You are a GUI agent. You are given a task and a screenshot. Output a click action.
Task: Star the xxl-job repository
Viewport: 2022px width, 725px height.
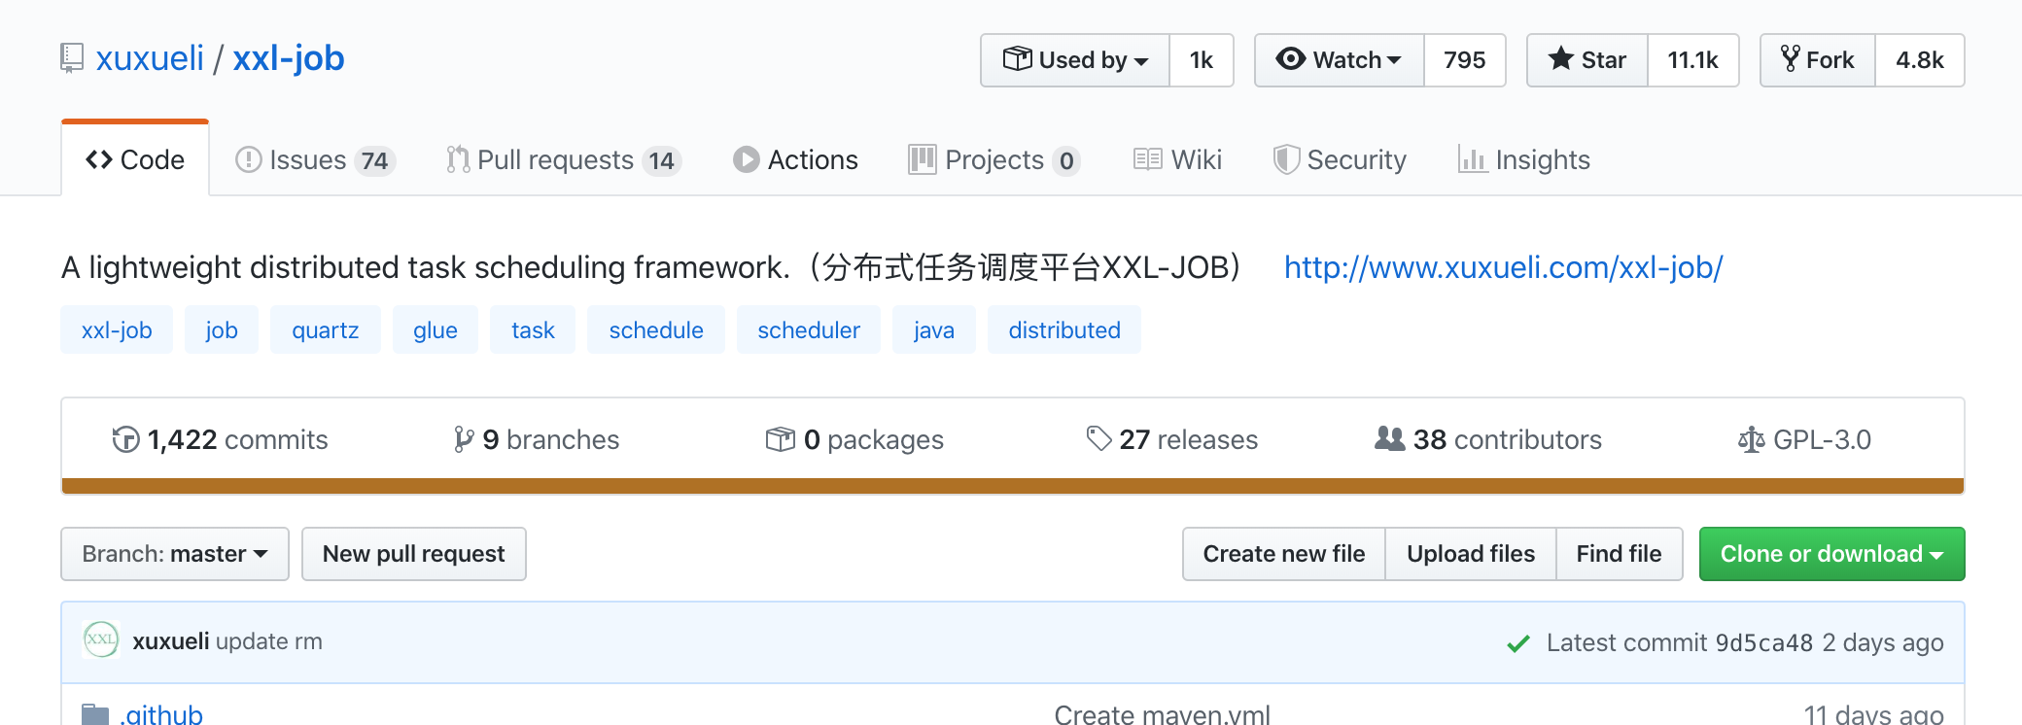pyautogui.click(x=1587, y=60)
